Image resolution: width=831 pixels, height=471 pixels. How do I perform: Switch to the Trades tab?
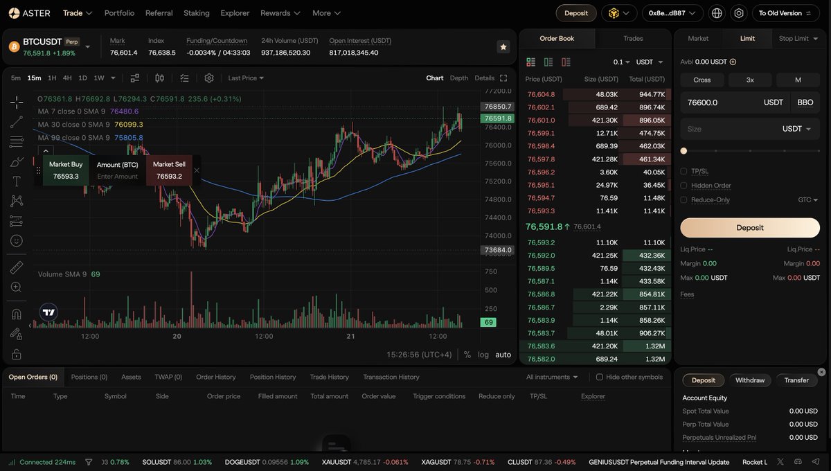(x=633, y=39)
